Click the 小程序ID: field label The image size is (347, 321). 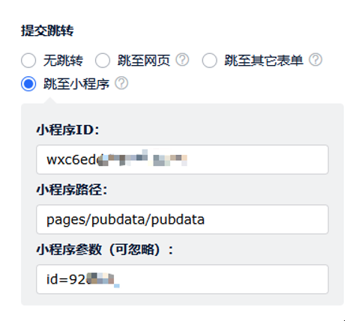(x=67, y=130)
